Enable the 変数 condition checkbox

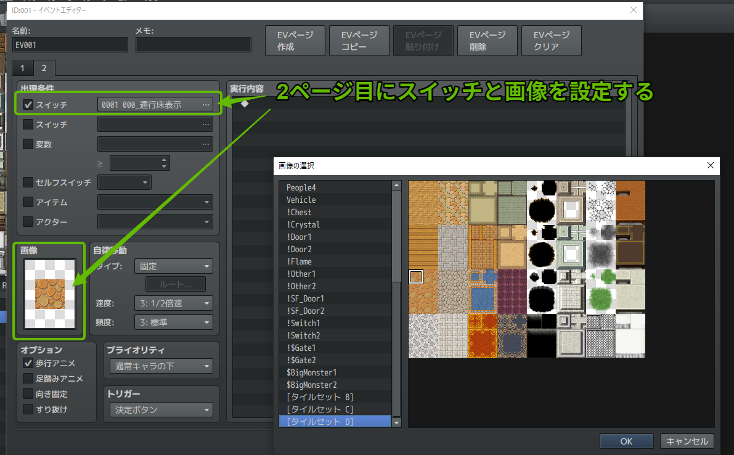[27, 144]
